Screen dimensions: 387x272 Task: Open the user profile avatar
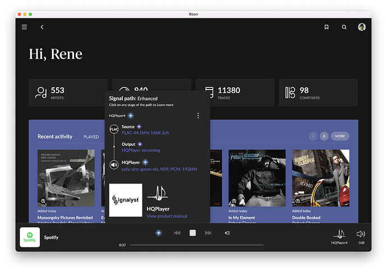tap(362, 27)
